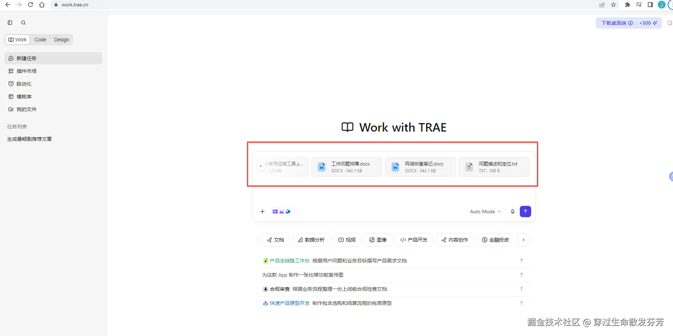This screenshot has height=336, width=673.
Task: Go forward with the browser forward arrow
Action: click(19, 5)
